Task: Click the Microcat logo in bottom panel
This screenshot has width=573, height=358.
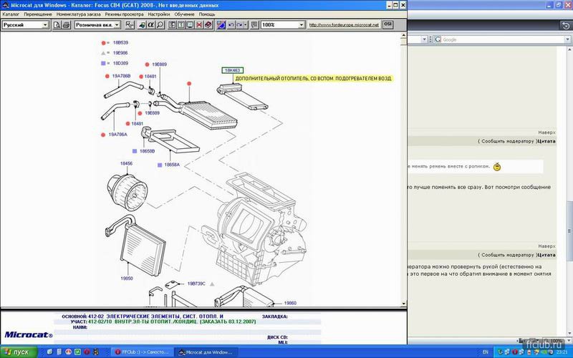Action: pos(29,334)
